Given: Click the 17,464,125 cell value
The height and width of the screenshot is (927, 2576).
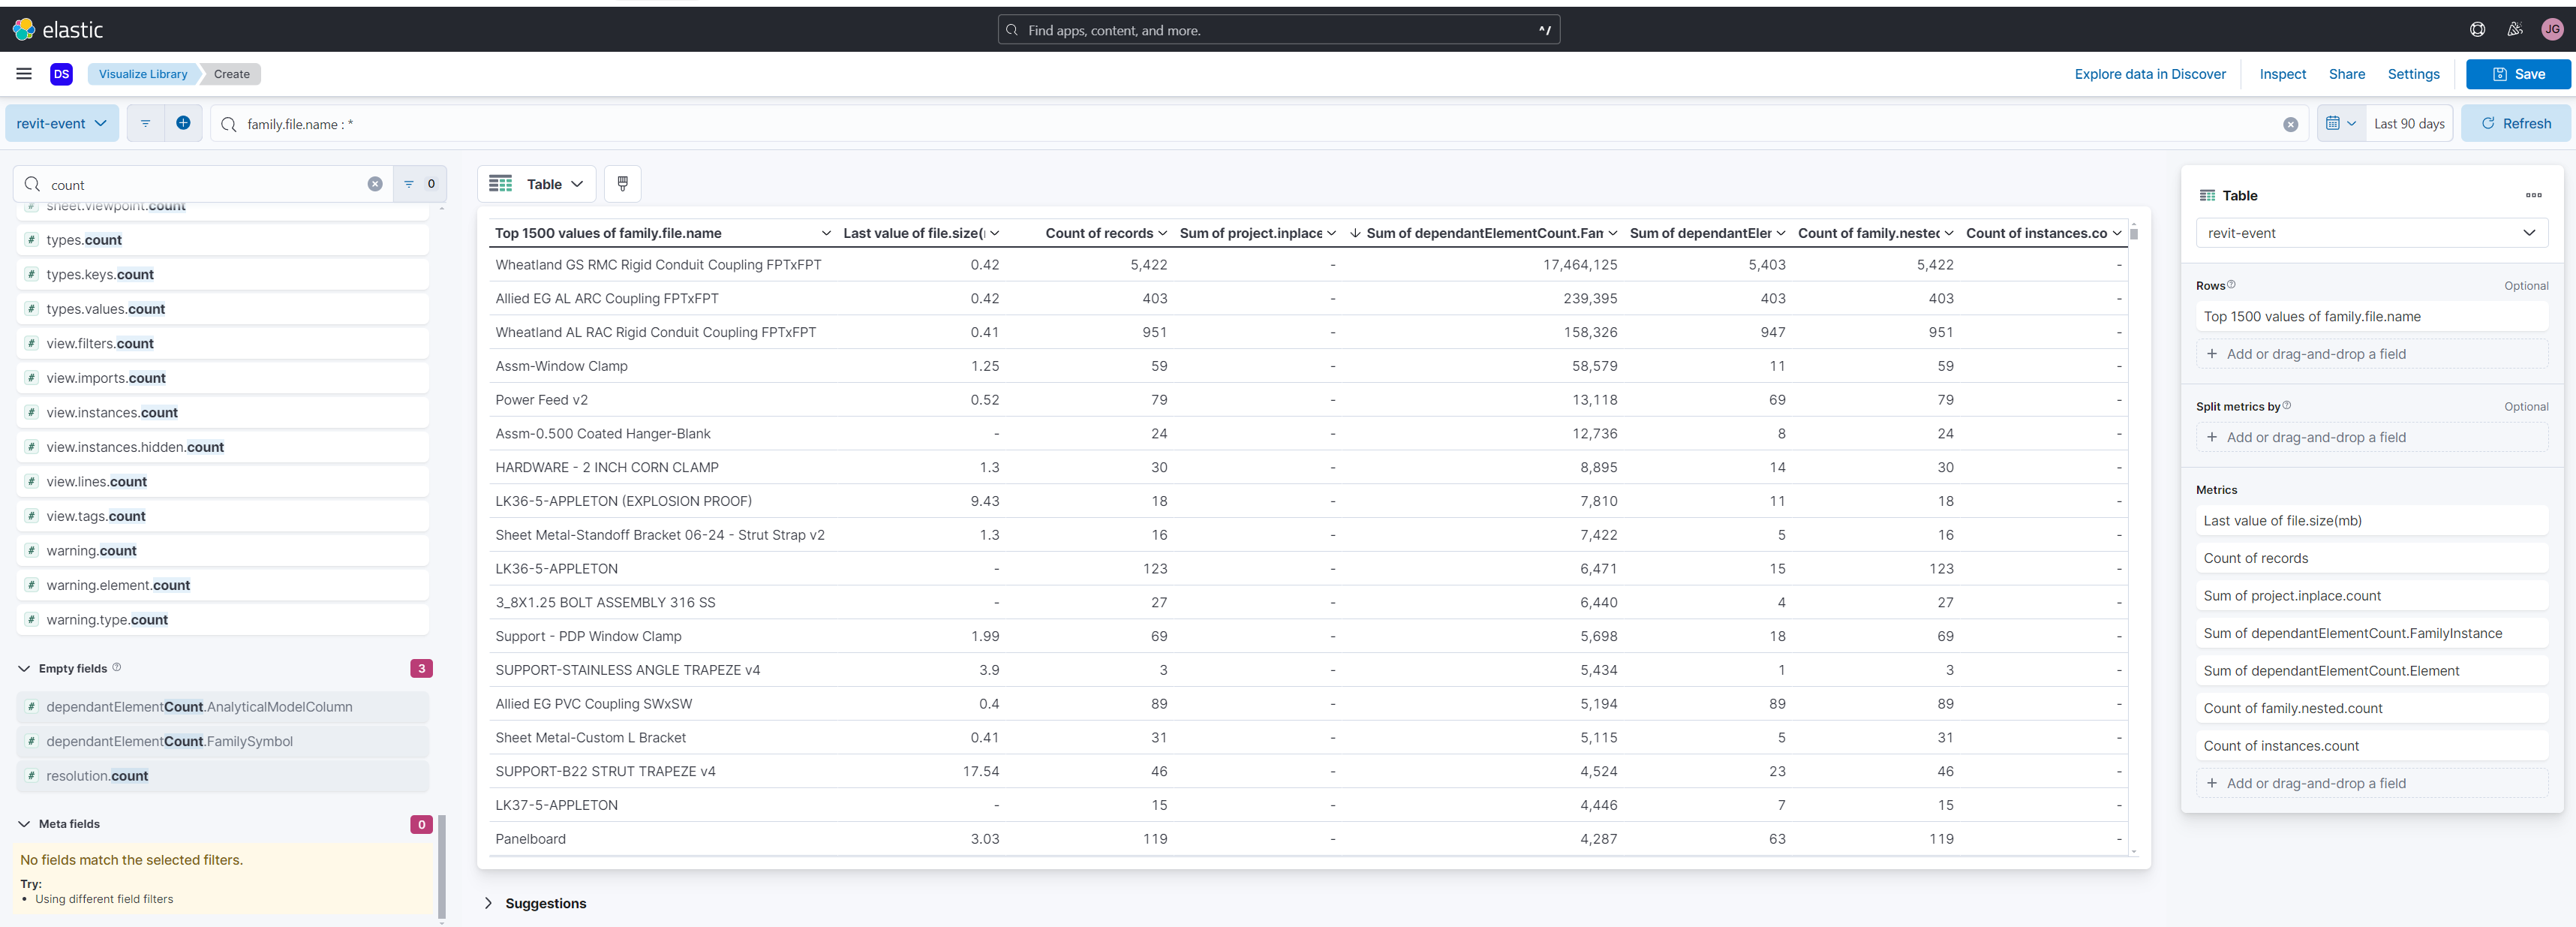Looking at the screenshot, I should tap(1580, 265).
